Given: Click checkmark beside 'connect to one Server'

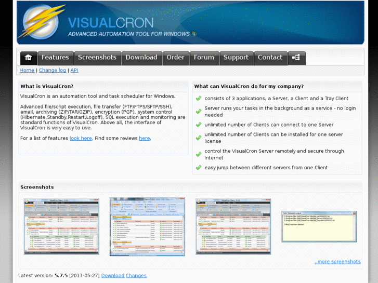Looking at the screenshot, I should click(199, 125).
